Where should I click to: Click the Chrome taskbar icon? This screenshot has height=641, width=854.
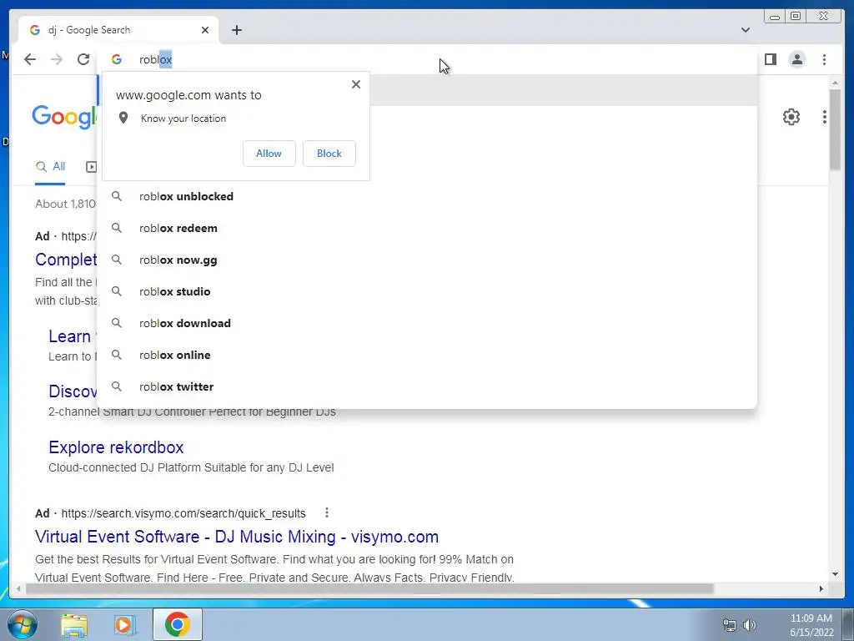tap(178, 624)
